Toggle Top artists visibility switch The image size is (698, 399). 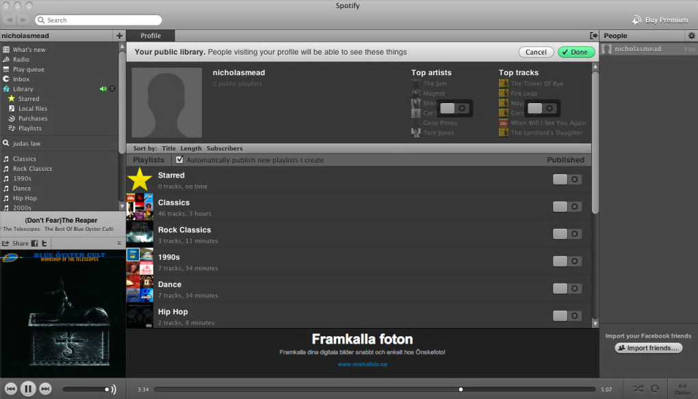pos(454,108)
